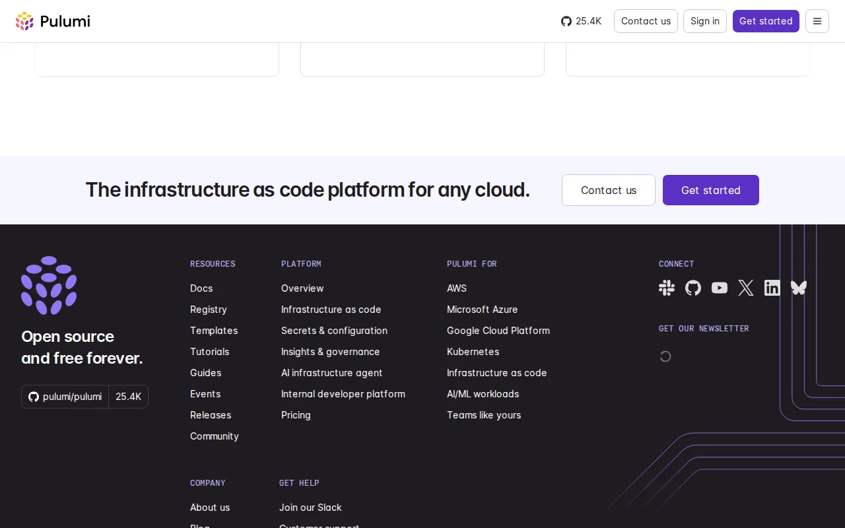The image size is (845, 528).
Task: Open Teams like yours link
Action: pyautogui.click(x=484, y=415)
